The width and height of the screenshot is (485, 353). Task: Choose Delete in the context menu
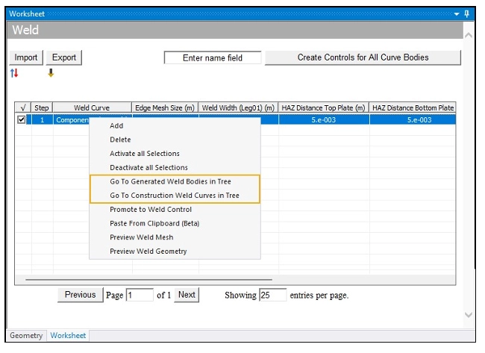120,140
